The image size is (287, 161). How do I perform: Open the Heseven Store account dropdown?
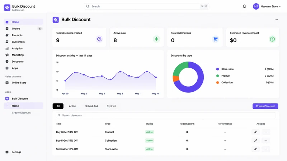[x=270, y=6]
